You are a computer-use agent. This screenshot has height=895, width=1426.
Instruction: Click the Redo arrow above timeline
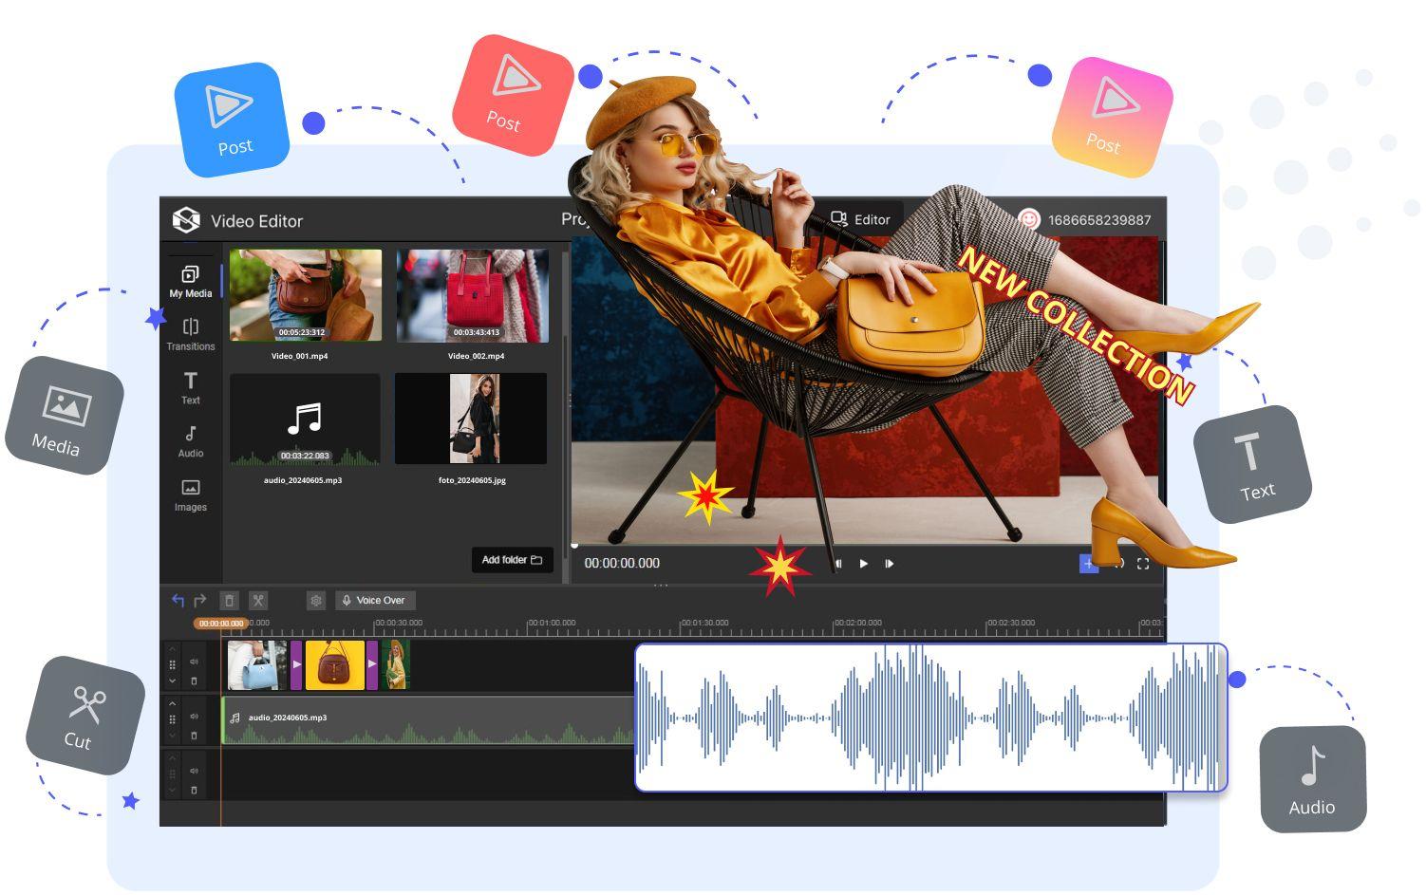click(200, 600)
